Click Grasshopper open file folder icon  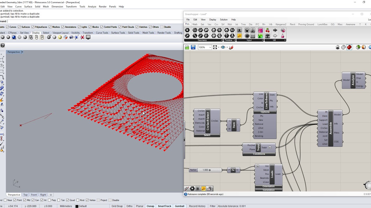pos(187,47)
